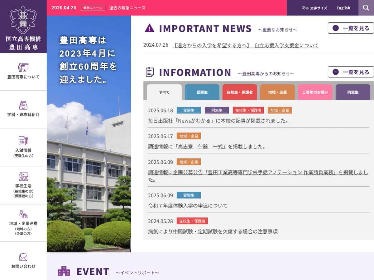Switch to 在校生・保護者 tab
This screenshot has width=374, height=280.
[x=240, y=92]
